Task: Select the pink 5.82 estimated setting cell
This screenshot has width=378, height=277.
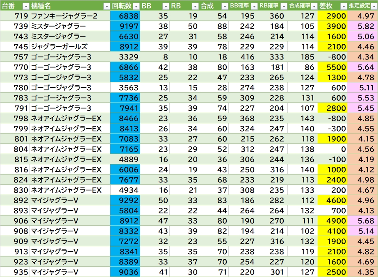Action: click(362, 26)
